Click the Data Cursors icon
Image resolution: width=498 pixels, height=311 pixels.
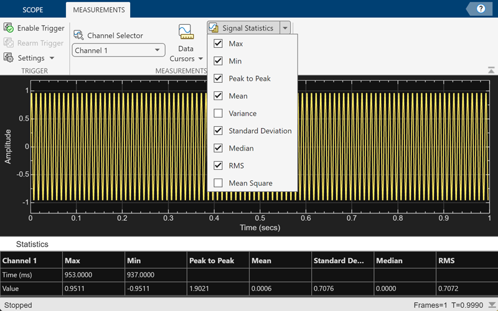[186, 32]
